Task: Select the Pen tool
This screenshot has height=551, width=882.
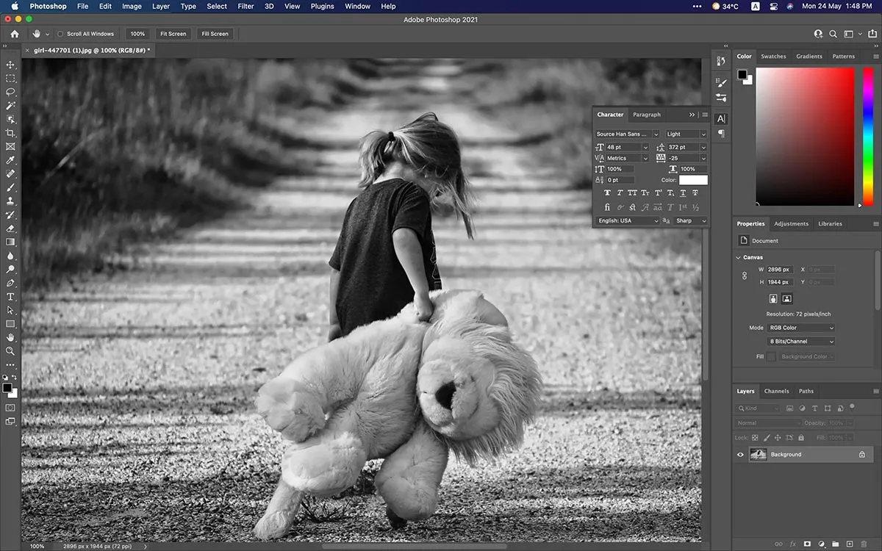Action: pyautogui.click(x=10, y=283)
